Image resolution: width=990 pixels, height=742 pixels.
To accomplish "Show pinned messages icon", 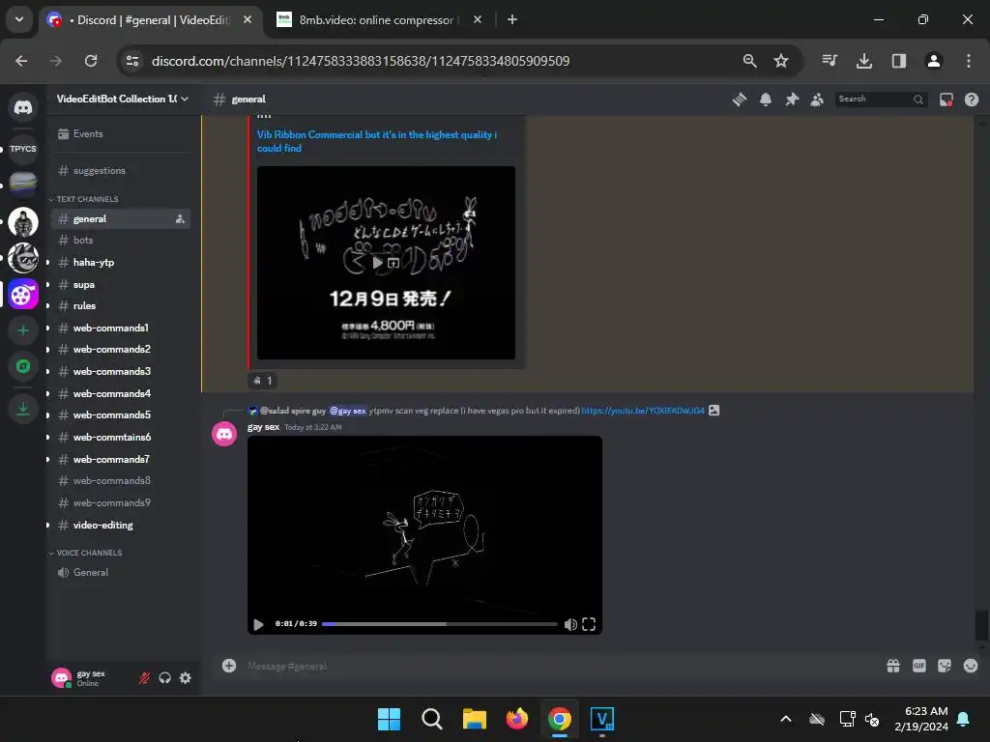I will click(x=792, y=100).
